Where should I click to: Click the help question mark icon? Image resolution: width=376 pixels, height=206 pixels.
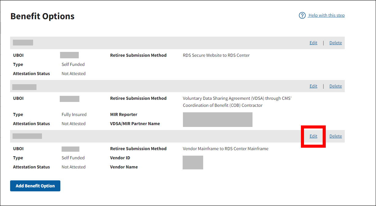pos(302,15)
